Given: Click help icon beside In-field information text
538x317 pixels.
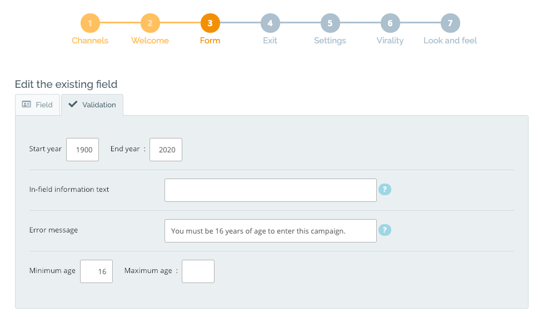Looking at the screenshot, I should (x=385, y=189).
